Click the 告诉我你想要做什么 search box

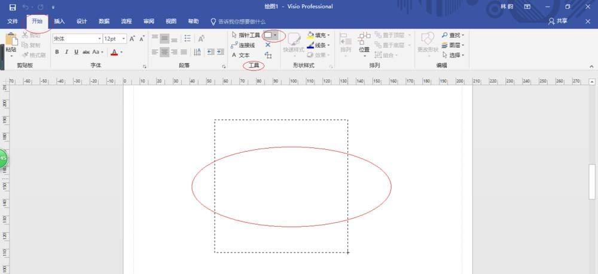239,21
